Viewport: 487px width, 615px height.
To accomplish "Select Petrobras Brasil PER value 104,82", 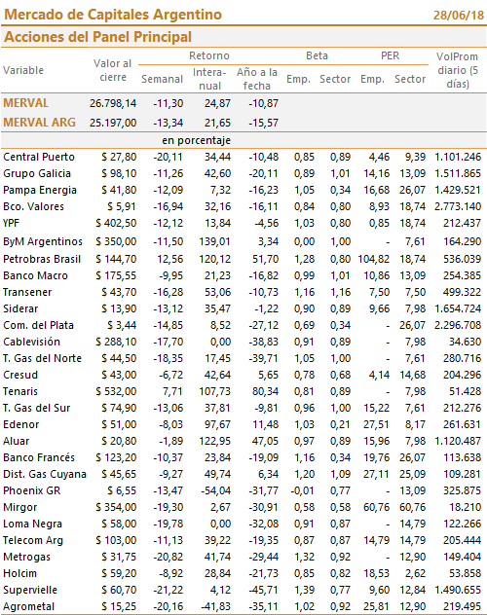I will pos(374,259).
